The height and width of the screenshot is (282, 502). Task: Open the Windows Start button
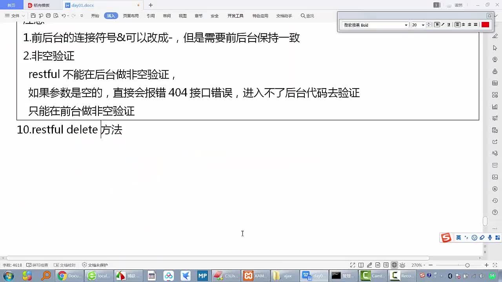[x=8, y=276]
